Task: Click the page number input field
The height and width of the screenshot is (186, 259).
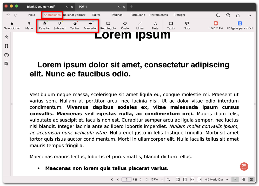Action: 127,180
